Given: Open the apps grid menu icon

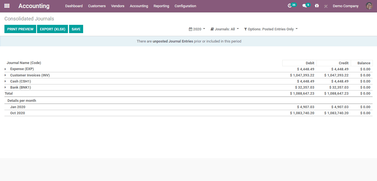Looking at the screenshot, I should pyautogui.click(x=7, y=6).
